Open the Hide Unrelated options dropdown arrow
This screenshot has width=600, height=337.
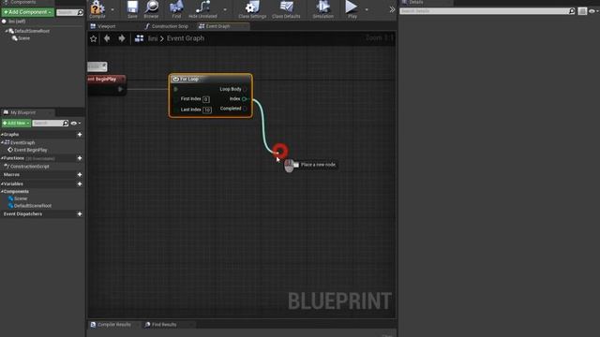click(225, 9)
